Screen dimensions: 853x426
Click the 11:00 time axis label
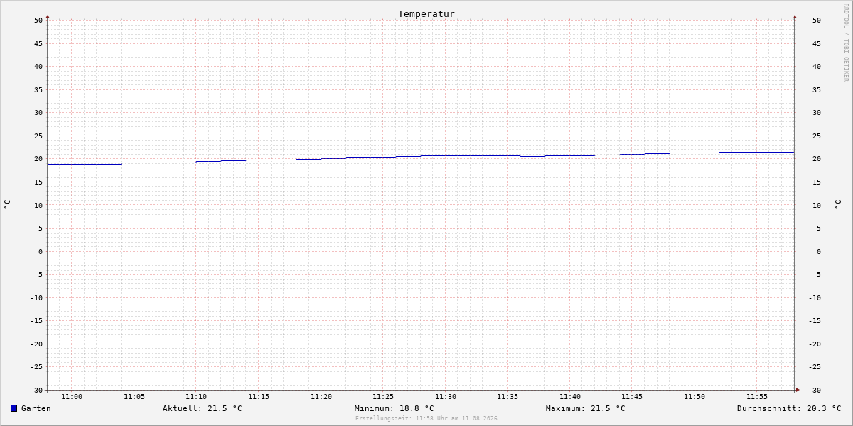pos(72,397)
